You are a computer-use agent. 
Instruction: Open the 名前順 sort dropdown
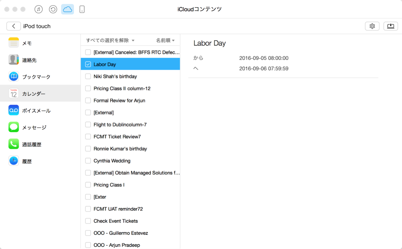pyautogui.click(x=165, y=40)
